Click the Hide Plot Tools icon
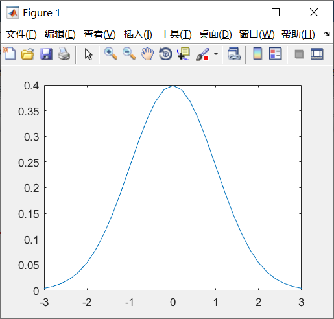The width and height of the screenshot is (334, 319). pos(299,54)
